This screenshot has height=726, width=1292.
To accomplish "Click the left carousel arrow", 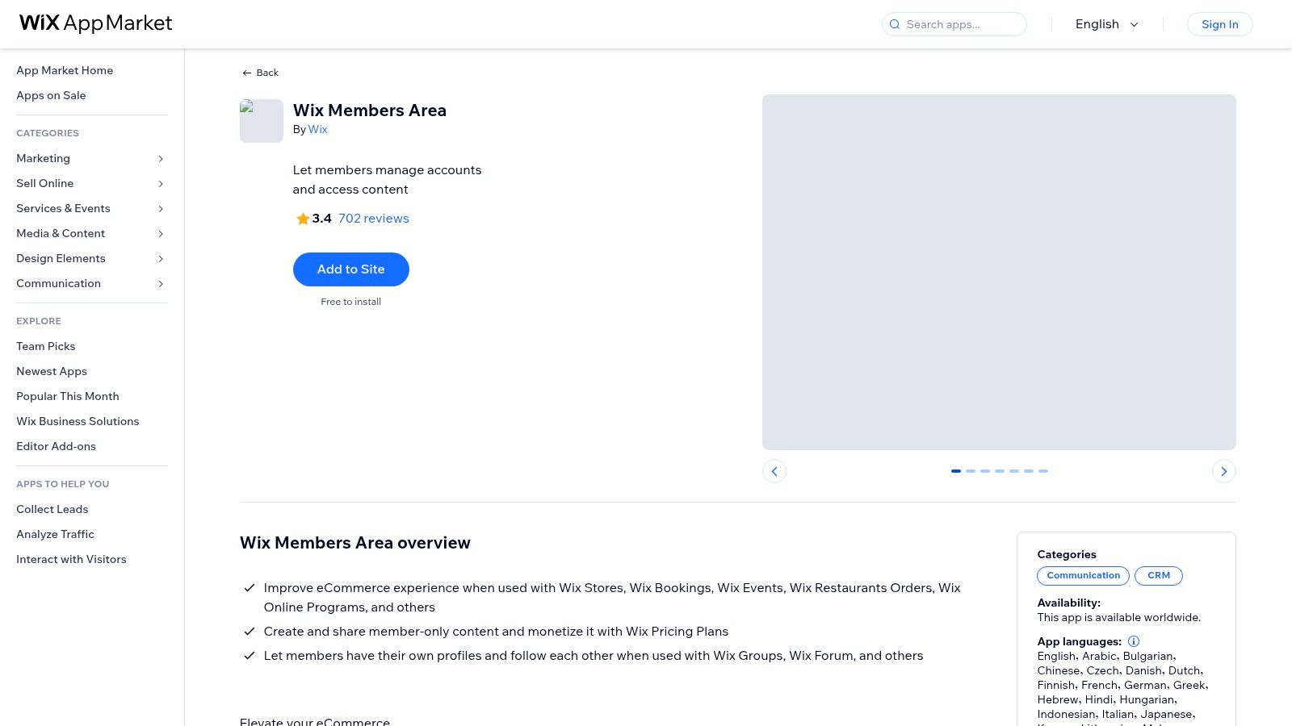I will [x=774, y=470].
